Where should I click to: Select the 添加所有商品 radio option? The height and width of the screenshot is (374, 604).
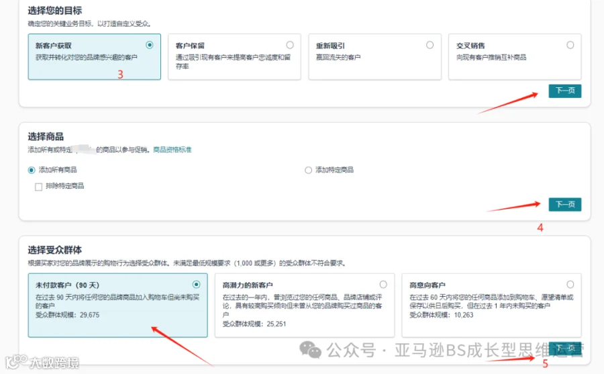click(x=32, y=170)
